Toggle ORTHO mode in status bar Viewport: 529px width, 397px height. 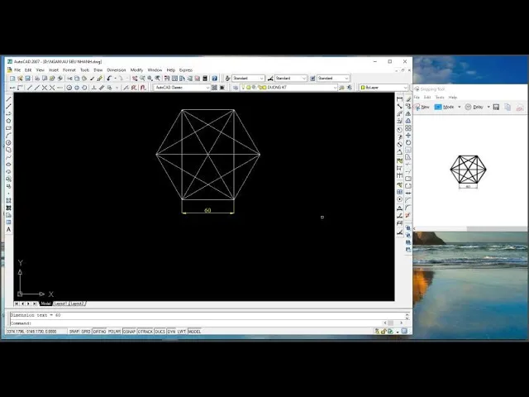98,332
